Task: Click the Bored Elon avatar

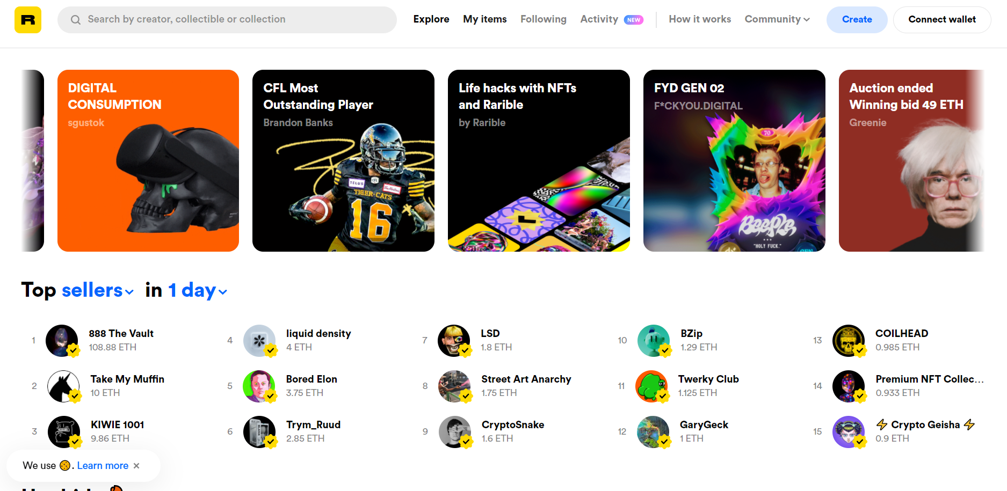Action: click(x=259, y=386)
